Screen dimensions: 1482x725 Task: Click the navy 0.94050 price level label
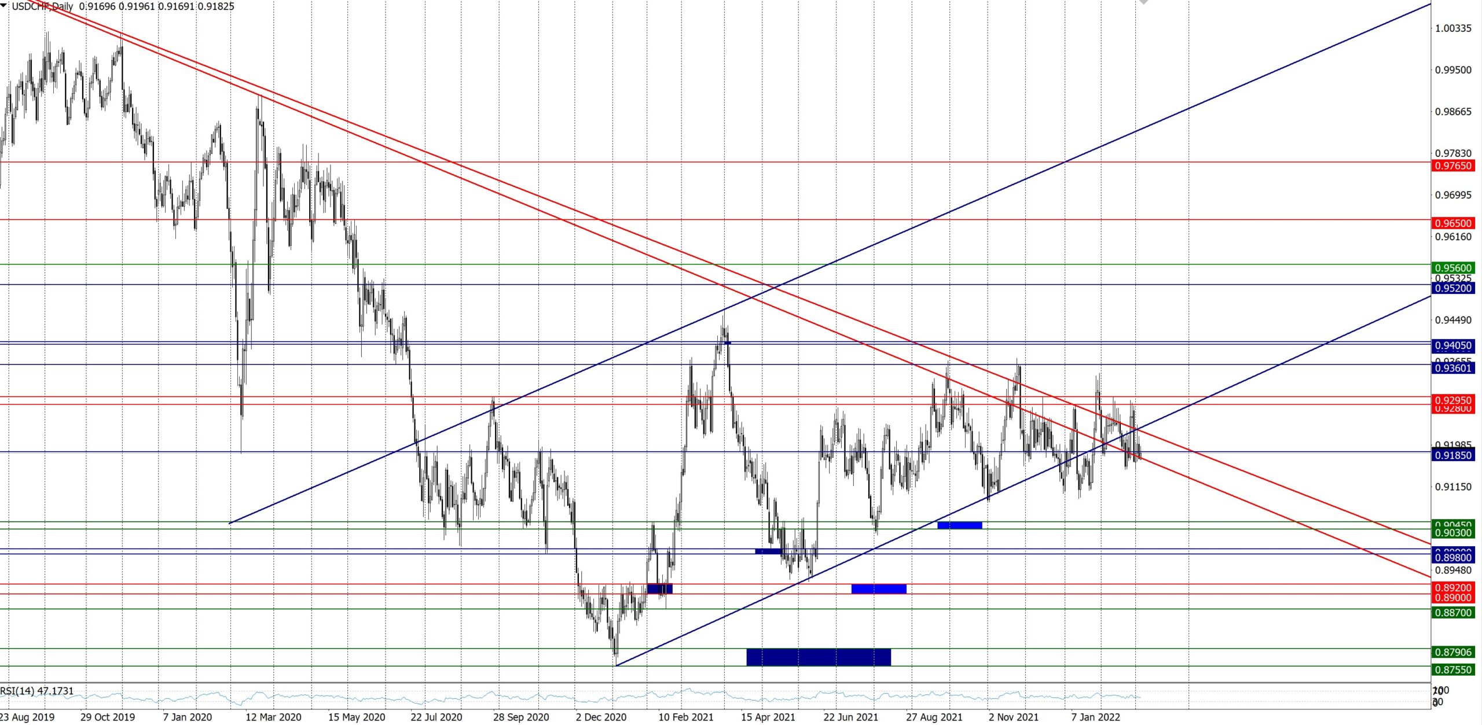coord(1452,345)
